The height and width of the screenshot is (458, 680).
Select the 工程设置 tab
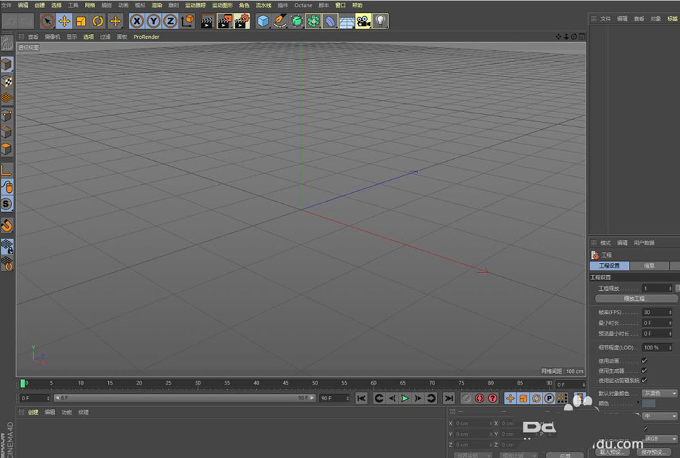[609, 266]
